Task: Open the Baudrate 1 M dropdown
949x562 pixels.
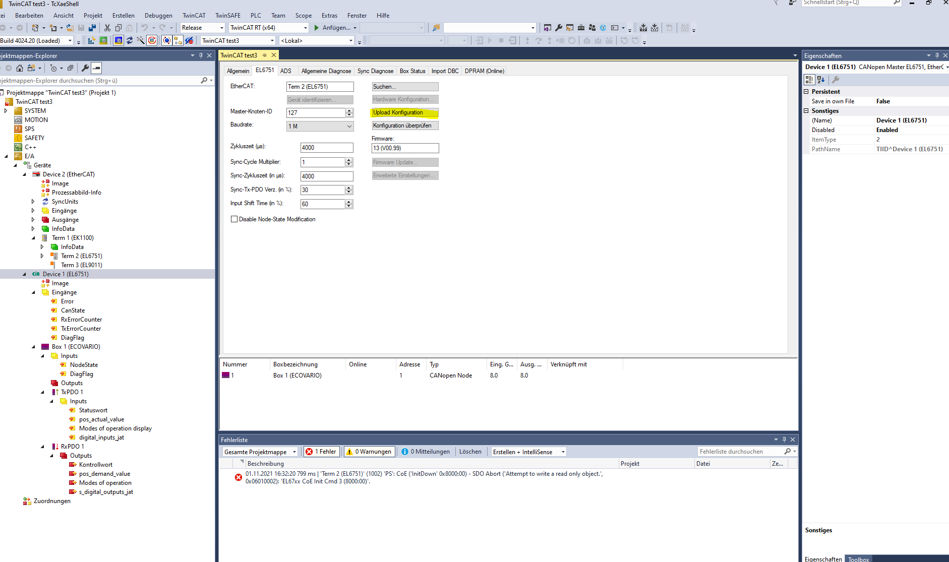Action: 320,127
